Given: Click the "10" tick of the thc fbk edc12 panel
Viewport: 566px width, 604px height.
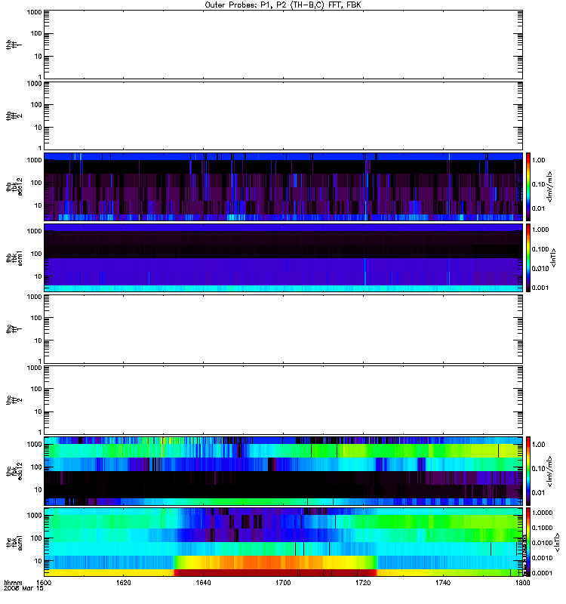Looking at the screenshot, I should click(x=38, y=489).
